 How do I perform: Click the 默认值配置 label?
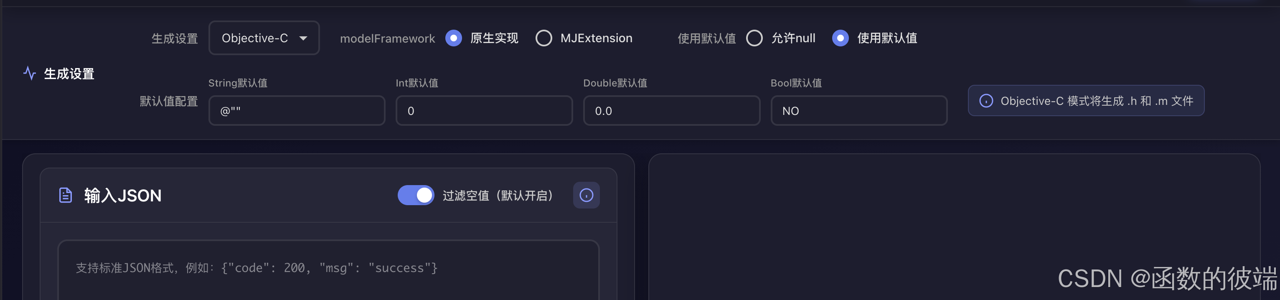coord(169,102)
